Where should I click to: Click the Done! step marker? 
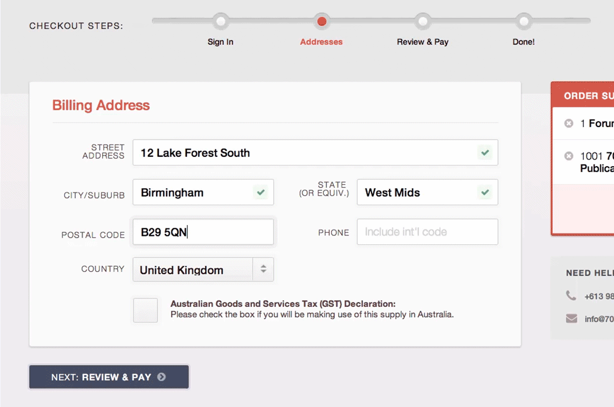pyautogui.click(x=524, y=22)
